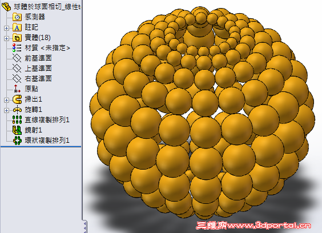The image size is (322, 233).
Task: Expand the 註記 tree node
Action: click(6, 28)
